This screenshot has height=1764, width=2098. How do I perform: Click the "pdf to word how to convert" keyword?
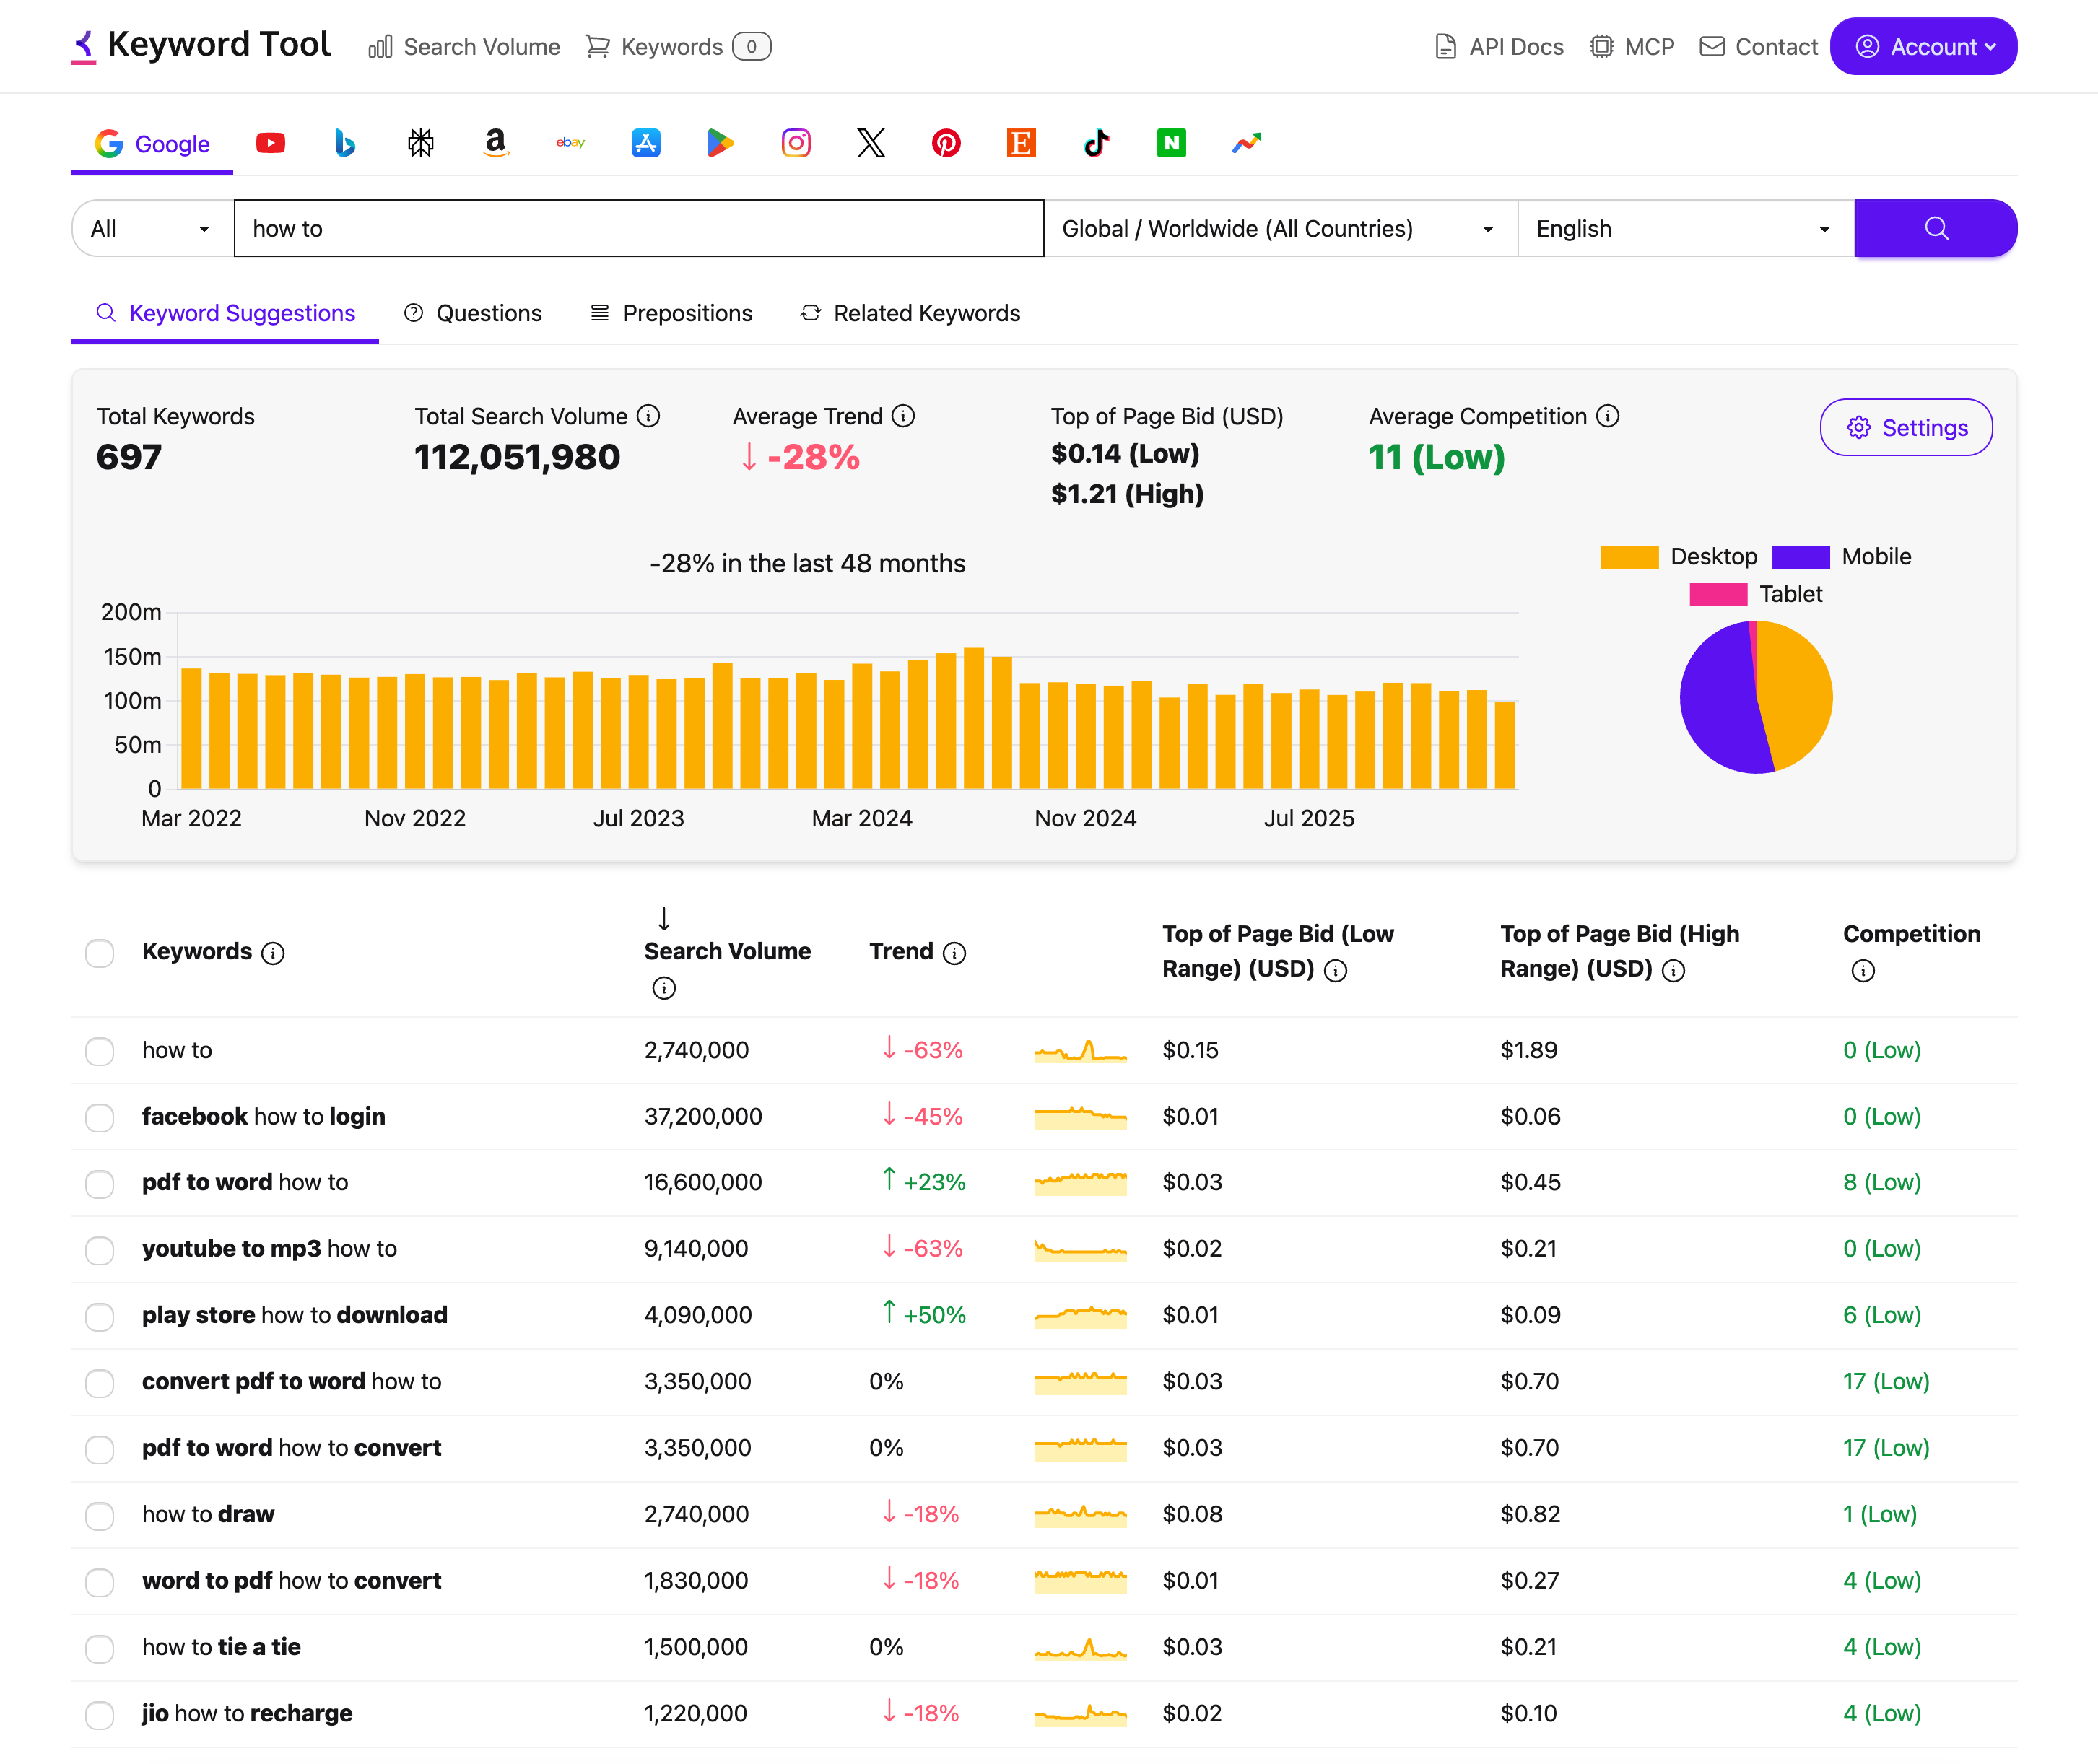click(291, 1447)
